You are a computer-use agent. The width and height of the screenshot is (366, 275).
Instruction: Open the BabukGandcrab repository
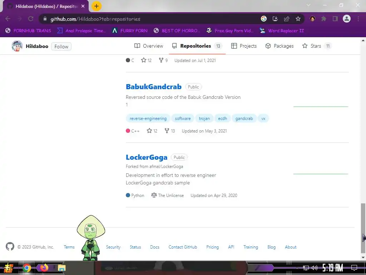[154, 87]
